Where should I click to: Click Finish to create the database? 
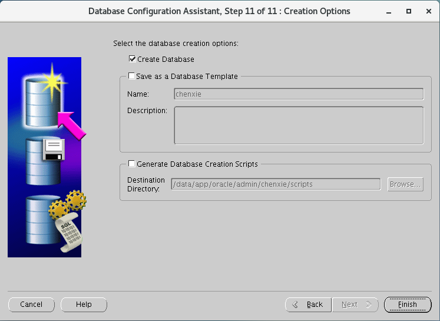(x=408, y=305)
